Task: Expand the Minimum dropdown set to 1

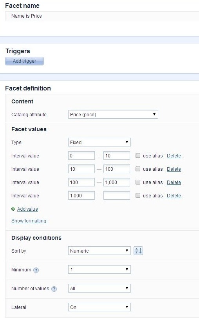Action: pos(99,269)
